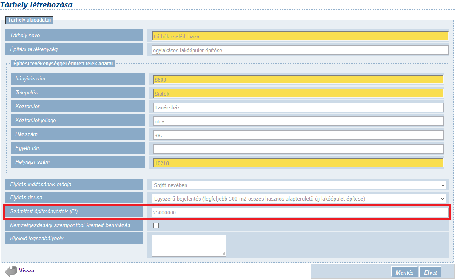This screenshot has height=279, width=455.
Task: Click the Település field showing Siófok
Action: pos(298,93)
